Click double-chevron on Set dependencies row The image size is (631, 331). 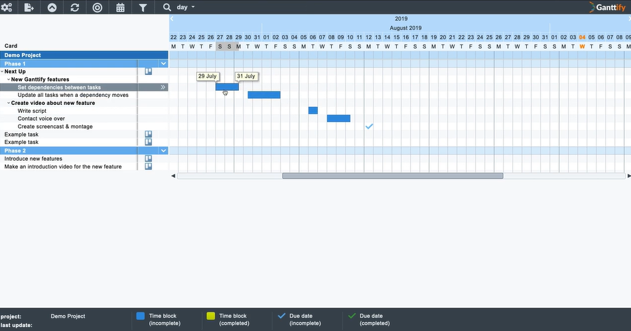tap(163, 87)
